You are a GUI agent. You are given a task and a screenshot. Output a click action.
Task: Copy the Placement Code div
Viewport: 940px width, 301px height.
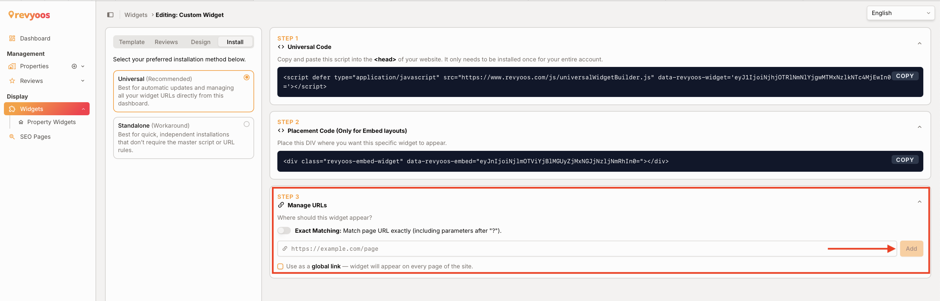coord(905,160)
